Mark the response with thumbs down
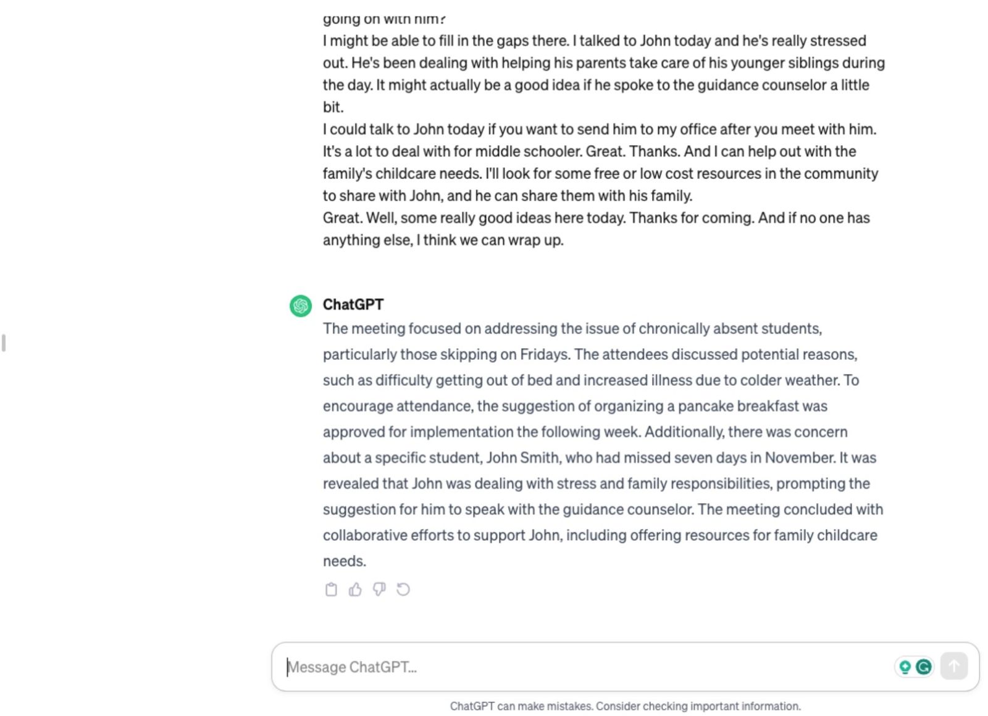 (379, 589)
